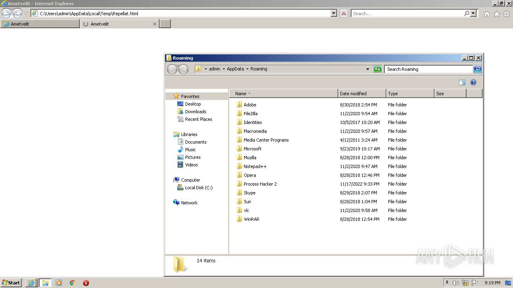Toggle the Explorer preview pane icon
Image resolution: width=513 pixels, height=288 pixels.
point(462,82)
